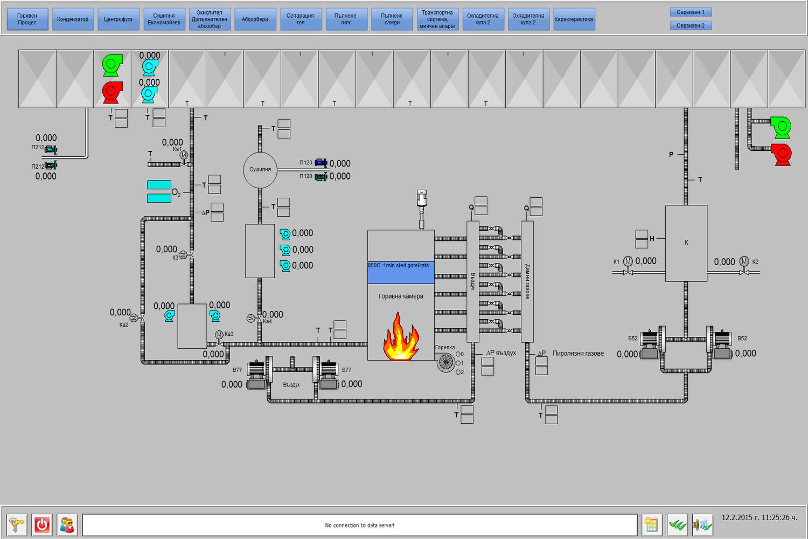Click the 'No connection to data server!' message field
This screenshot has height=539, width=808.
click(x=359, y=525)
